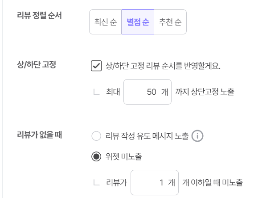Select the 리뷰 작성 유도 메시지 노출 radio button
The image size is (254, 198).
[x=96, y=136]
